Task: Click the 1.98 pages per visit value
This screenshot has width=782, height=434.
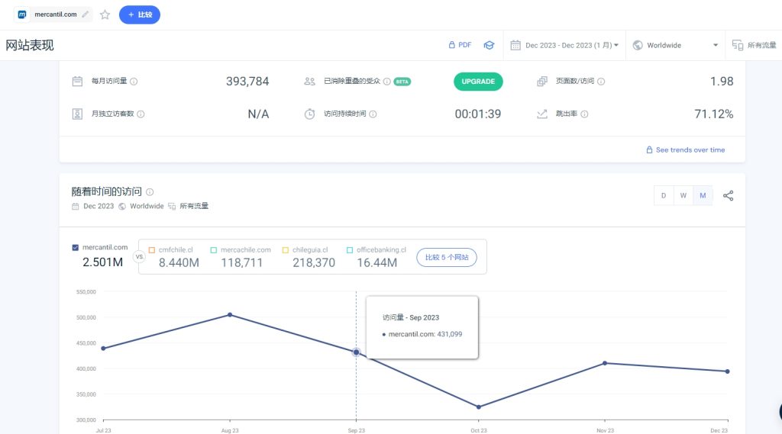Action: pyautogui.click(x=722, y=81)
